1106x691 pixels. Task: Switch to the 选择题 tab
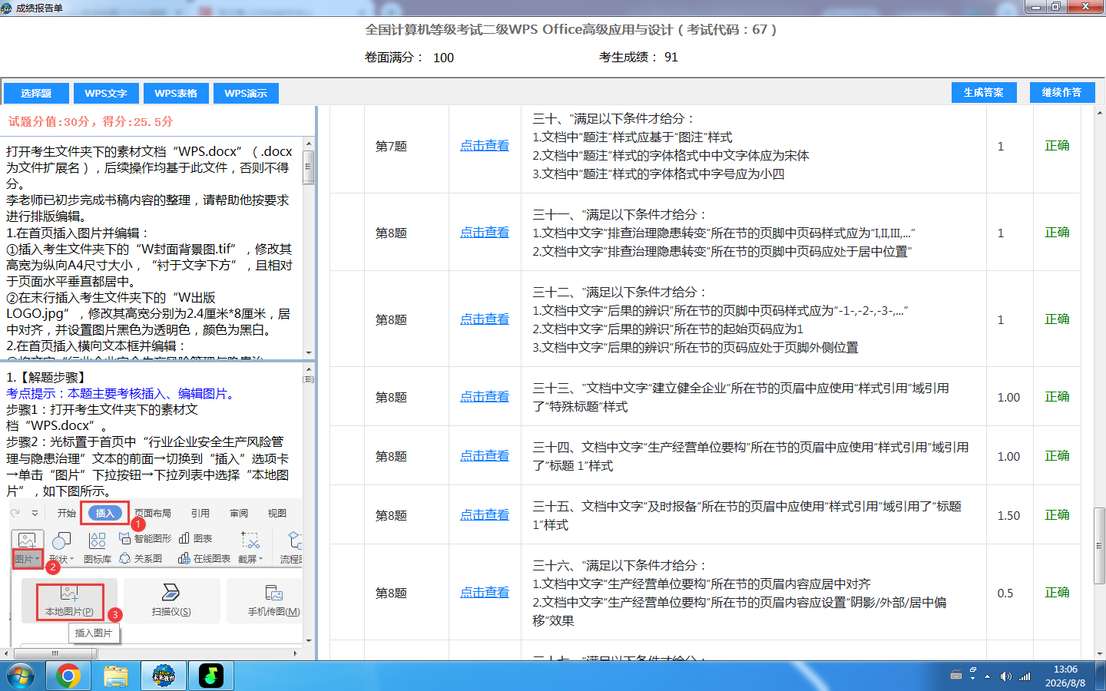35,93
